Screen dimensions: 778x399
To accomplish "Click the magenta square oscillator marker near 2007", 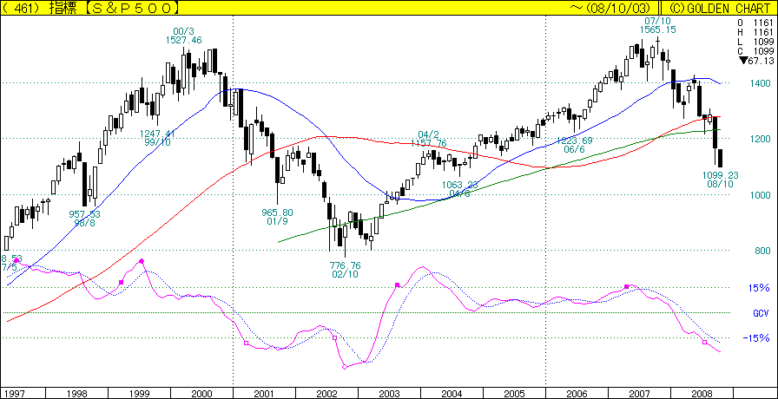I will point(626,287).
